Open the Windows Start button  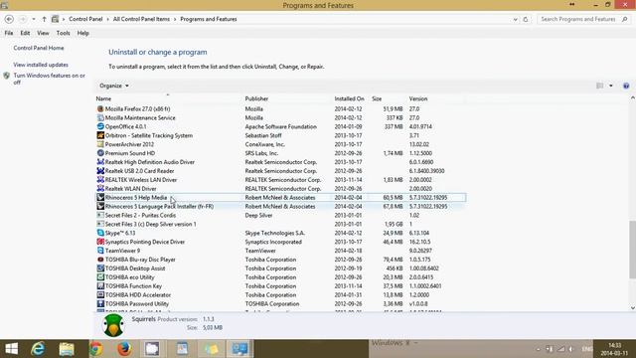[x=11, y=349]
